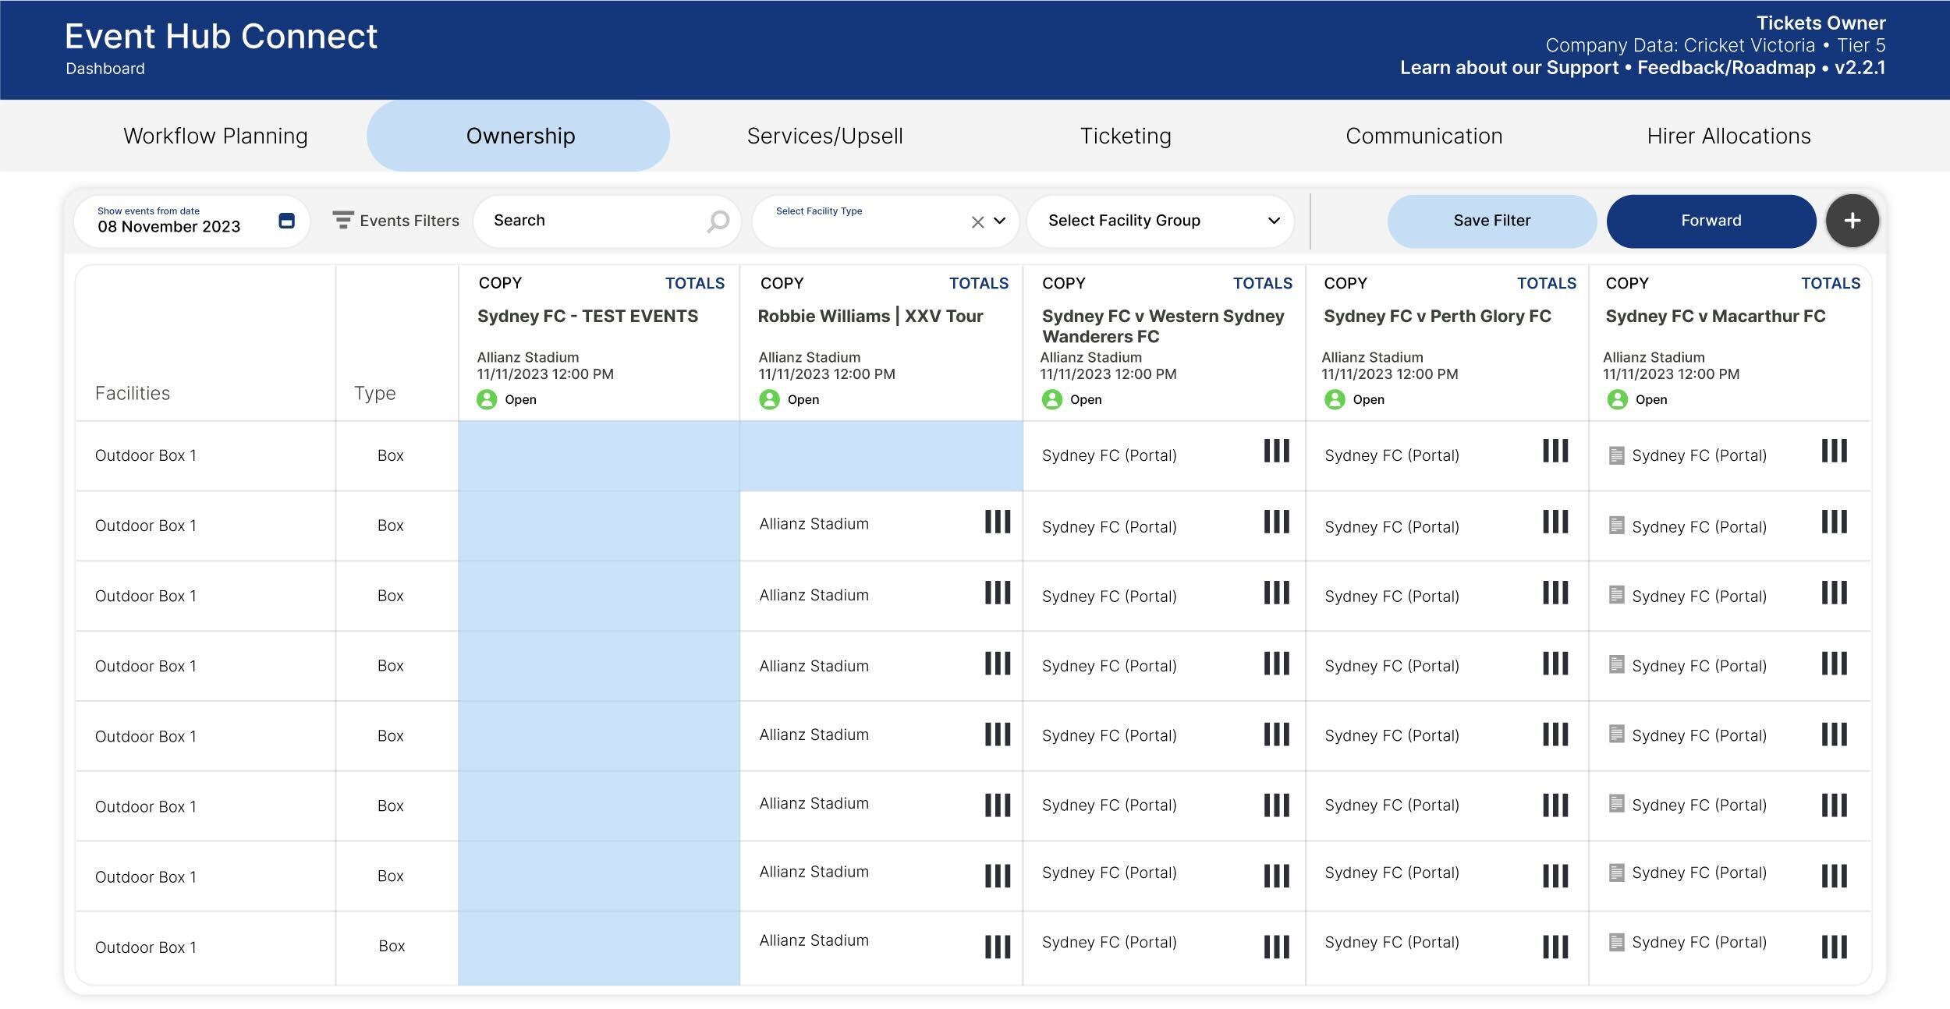The height and width of the screenshot is (1009, 1950).
Task: Click barcode icon in first Allianz Stadium row
Action: pyautogui.click(x=997, y=522)
